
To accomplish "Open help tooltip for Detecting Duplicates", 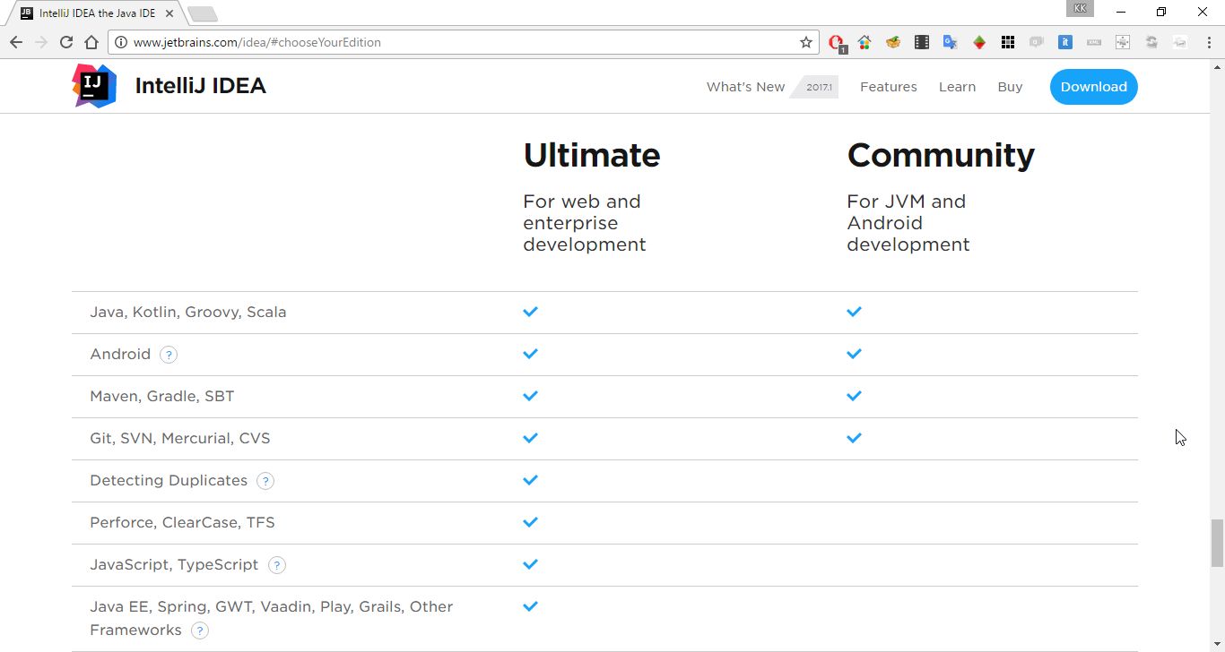I will [x=265, y=481].
